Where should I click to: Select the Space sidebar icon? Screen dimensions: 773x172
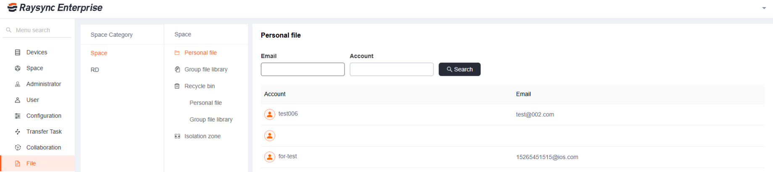(x=18, y=68)
